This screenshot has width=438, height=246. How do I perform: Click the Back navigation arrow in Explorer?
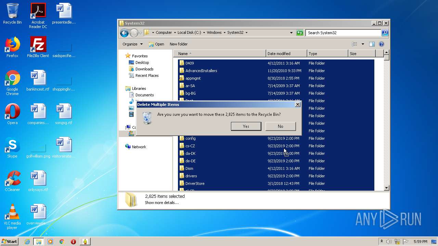pyautogui.click(x=124, y=33)
